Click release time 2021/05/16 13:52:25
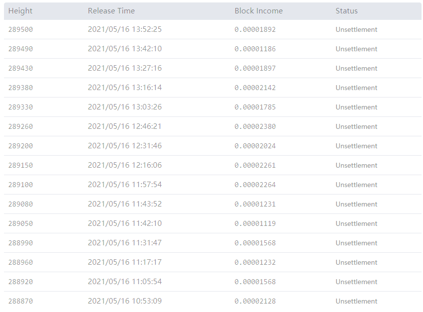The height and width of the screenshot is (312, 423). click(x=125, y=29)
